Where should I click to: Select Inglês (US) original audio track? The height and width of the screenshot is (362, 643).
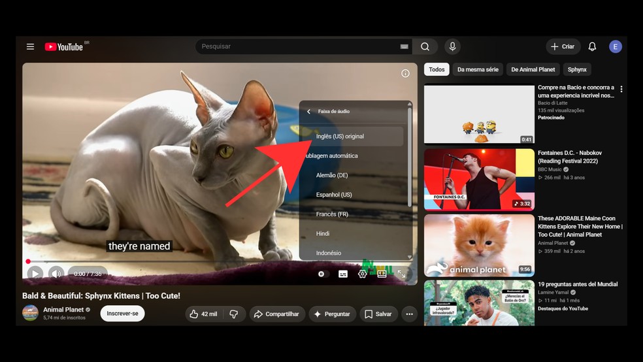click(x=353, y=137)
